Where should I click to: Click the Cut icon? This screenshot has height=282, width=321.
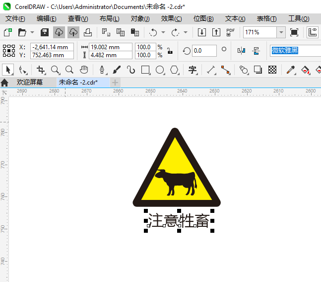pyautogui.click(x=106, y=32)
